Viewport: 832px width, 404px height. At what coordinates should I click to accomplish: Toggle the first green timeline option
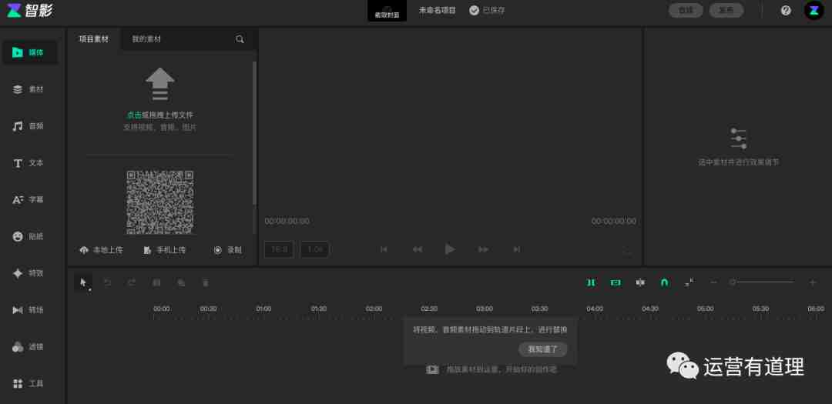(x=591, y=282)
